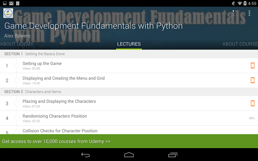Tap lecture number 4 in the list

coord(7,118)
